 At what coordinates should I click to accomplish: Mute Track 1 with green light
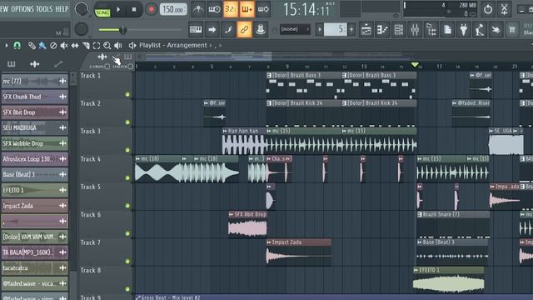pyautogui.click(x=127, y=94)
